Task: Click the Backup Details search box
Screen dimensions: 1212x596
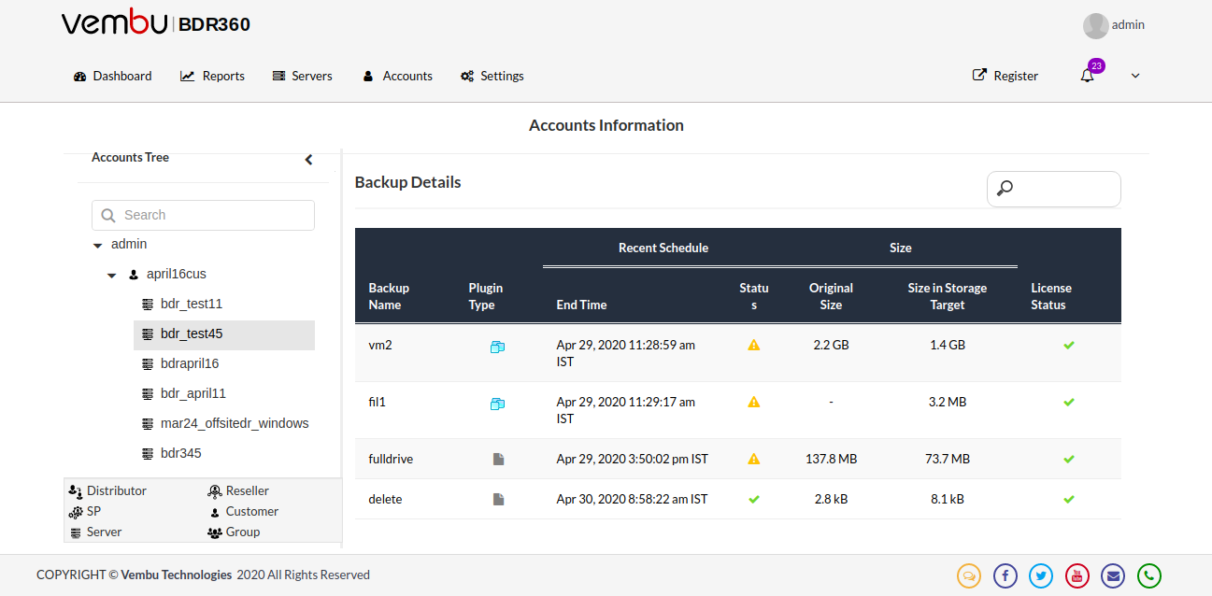Action: click(1054, 189)
